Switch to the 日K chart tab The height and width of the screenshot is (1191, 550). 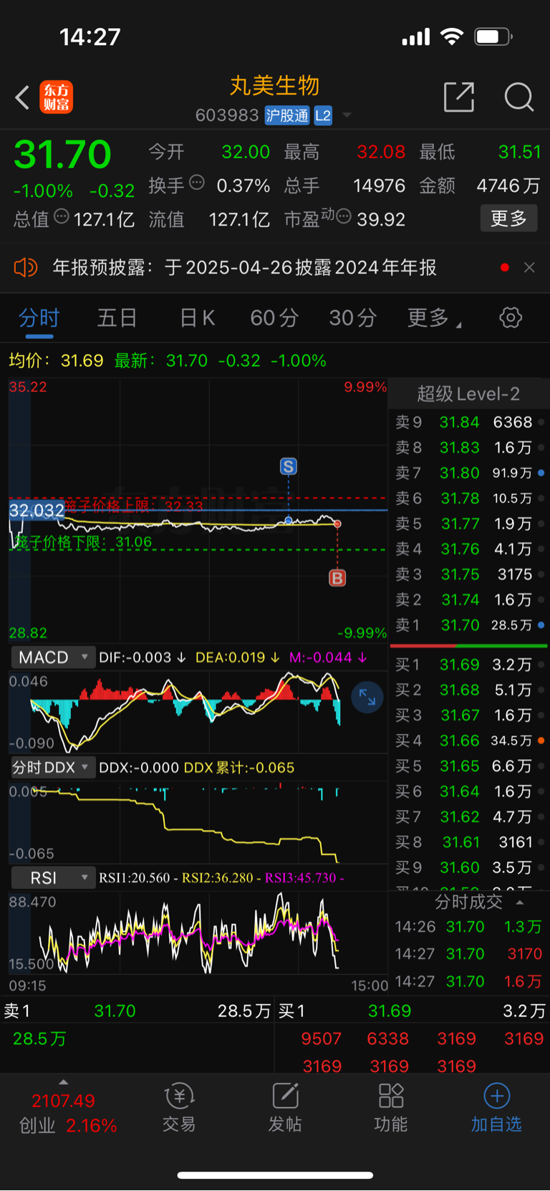[197, 318]
